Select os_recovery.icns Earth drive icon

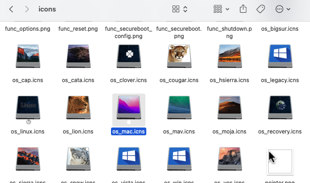[280, 108]
